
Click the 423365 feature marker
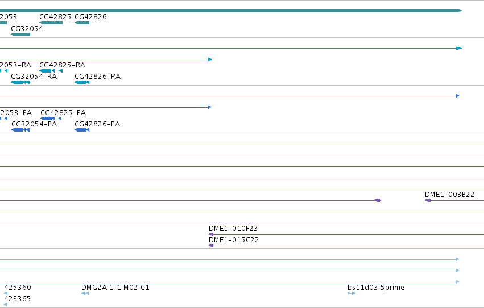[x=5, y=305]
